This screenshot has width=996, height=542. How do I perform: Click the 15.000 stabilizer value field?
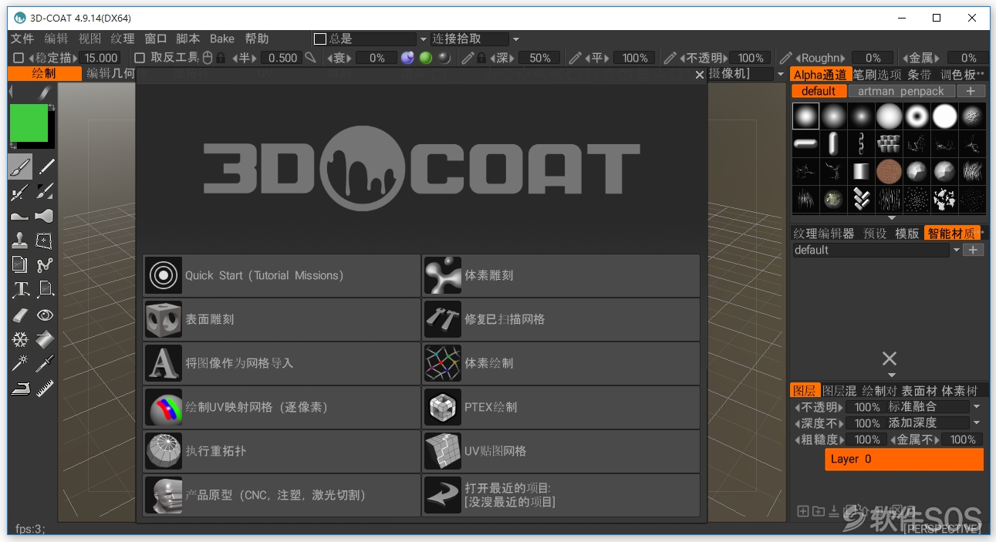tap(101, 58)
